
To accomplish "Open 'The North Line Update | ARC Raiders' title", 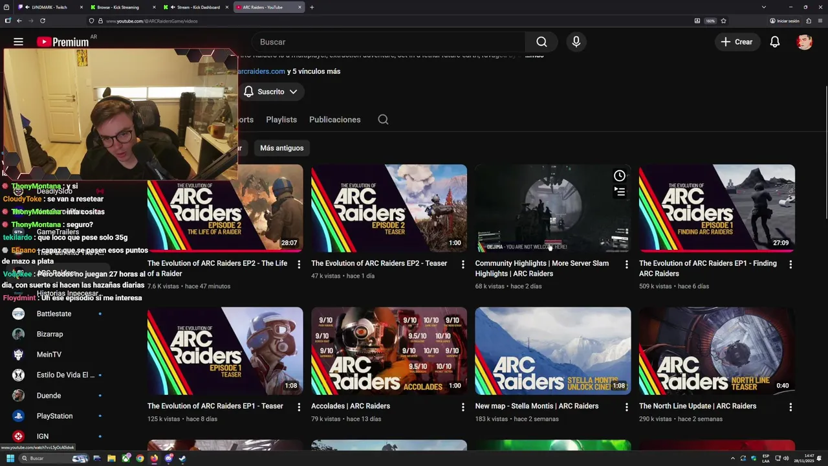I will 697,406.
